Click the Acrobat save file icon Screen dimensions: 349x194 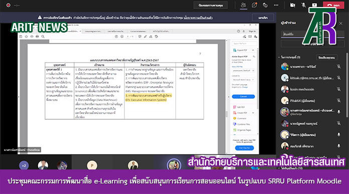point(21,37)
